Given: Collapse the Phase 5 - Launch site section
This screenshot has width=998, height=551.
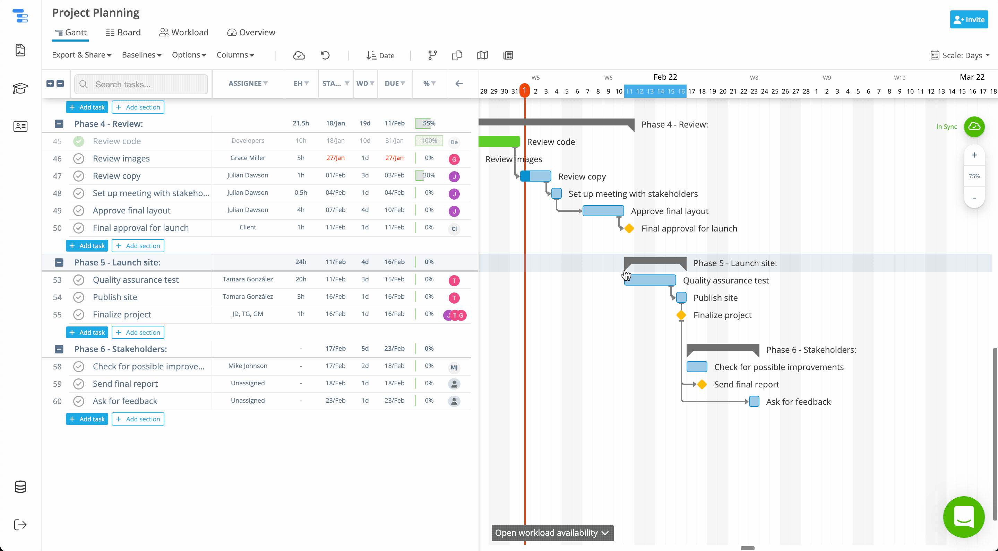Looking at the screenshot, I should (x=59, y=262).
